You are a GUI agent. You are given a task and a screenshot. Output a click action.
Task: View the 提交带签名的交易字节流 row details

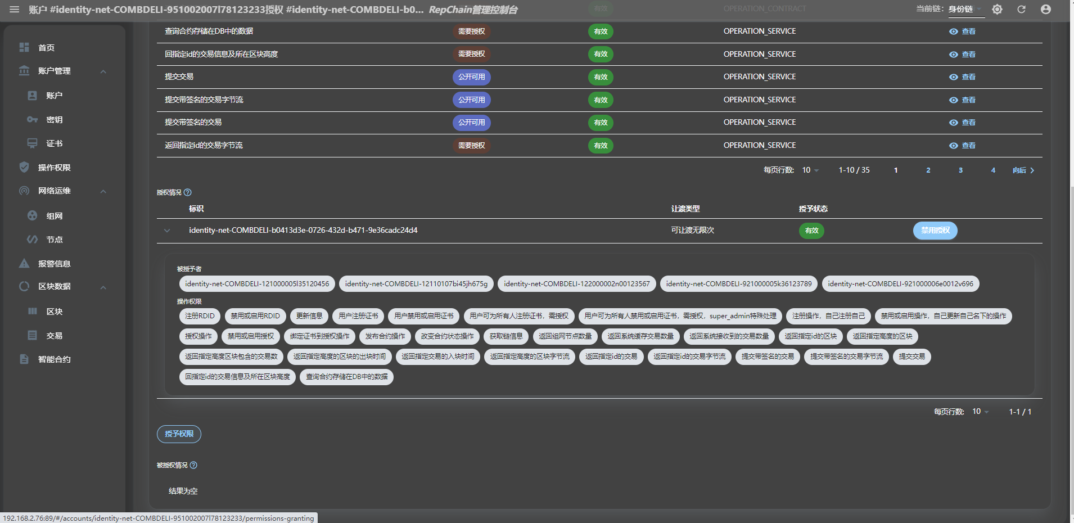click(x=962, y=100)
